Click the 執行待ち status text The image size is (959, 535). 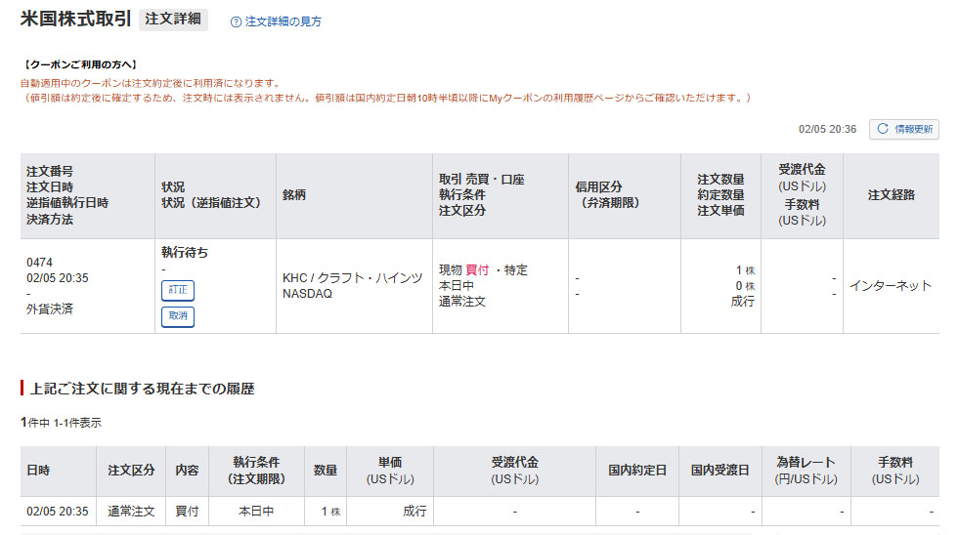[184, 252]
